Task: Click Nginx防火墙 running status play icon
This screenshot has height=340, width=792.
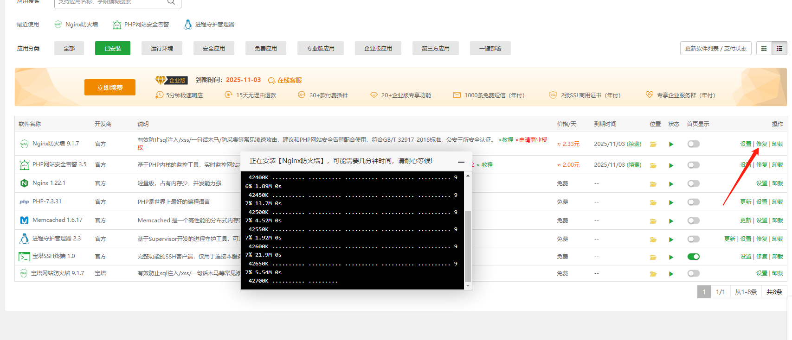Action: [x=671, y=144]
